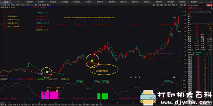Image resolution: width=213 pixels, height=106 pixels.
Task: Select the BRAR indicator
Action: 30,105
